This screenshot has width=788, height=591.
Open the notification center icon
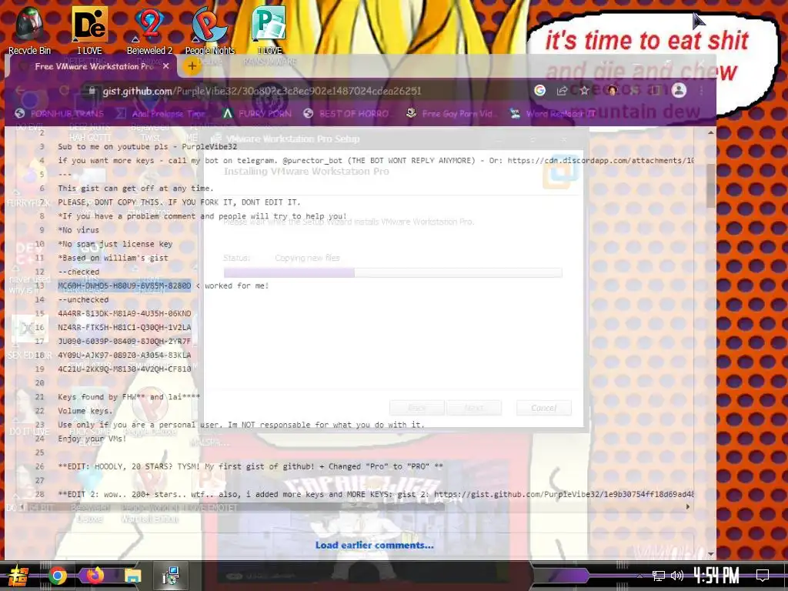click(x=763, y=576)
